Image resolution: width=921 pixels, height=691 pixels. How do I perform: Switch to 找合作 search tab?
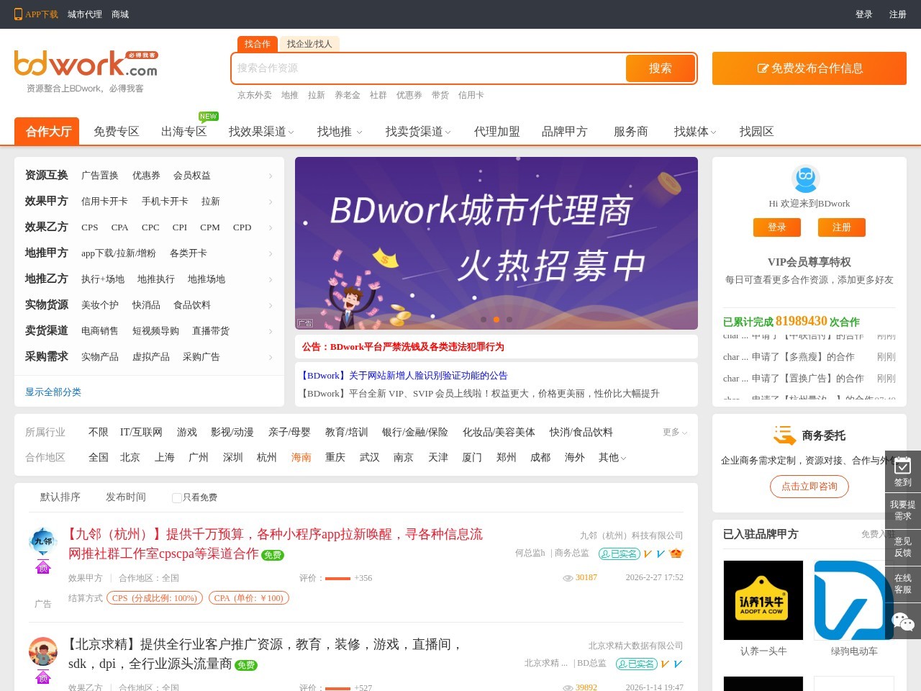(x=258, y=44)
